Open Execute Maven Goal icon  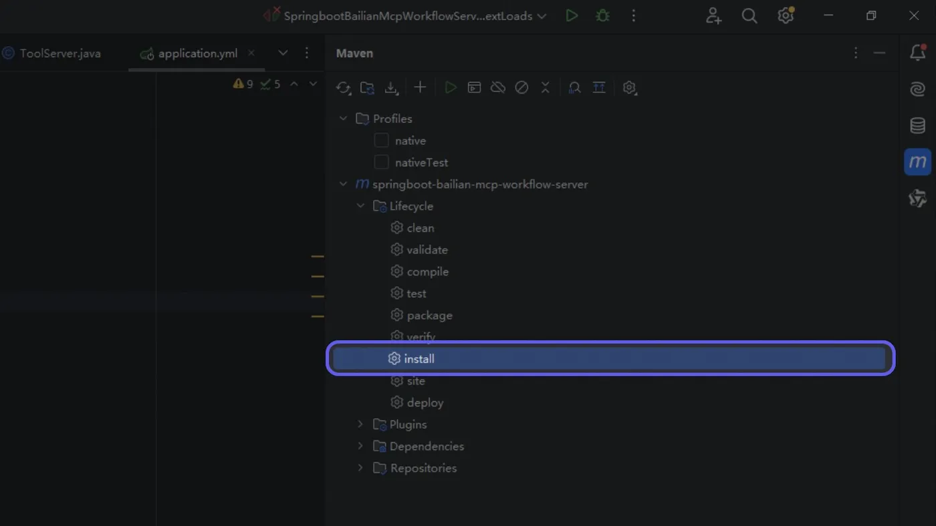pos(474,87)
